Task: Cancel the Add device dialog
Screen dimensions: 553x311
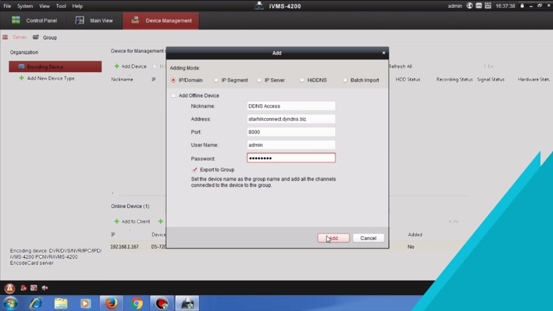Action: pyautogui.click(x=369, y=238)
